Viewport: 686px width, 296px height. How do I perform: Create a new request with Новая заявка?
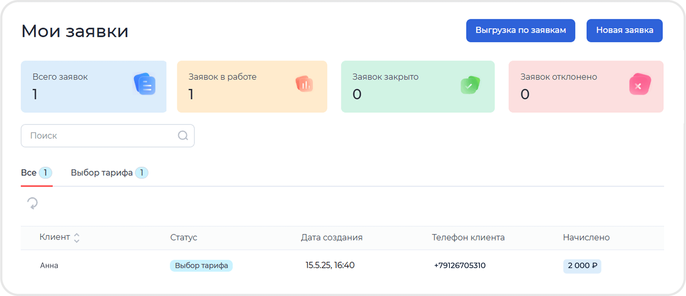tap(624, 30)
